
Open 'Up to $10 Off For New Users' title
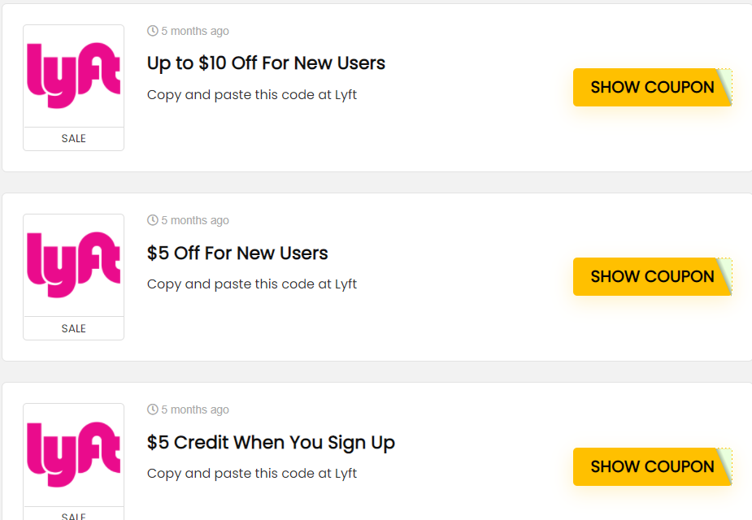pyautogui.click(x=266, y=63)
